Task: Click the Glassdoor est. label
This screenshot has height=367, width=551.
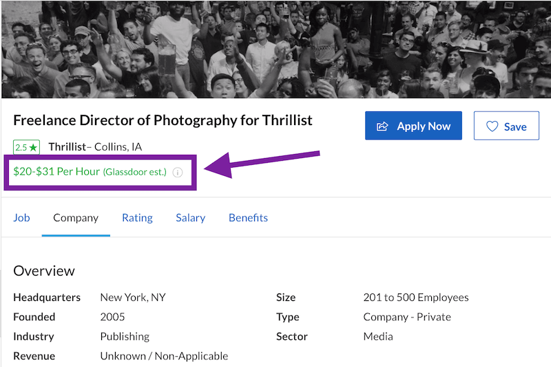Action: click(135, 172)
